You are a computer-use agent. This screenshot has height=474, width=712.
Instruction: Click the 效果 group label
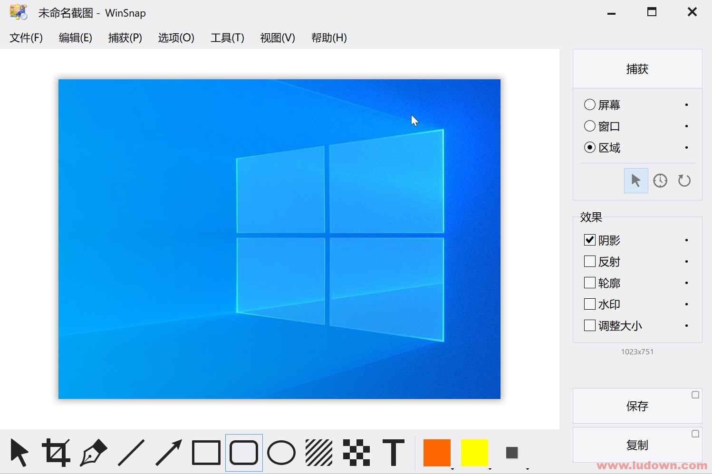point(591,217)
